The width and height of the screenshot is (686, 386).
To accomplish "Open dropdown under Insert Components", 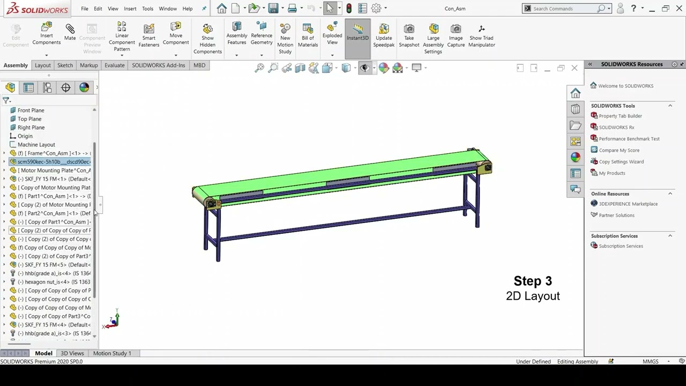I will pyautogui.click(x=47, y=55).
